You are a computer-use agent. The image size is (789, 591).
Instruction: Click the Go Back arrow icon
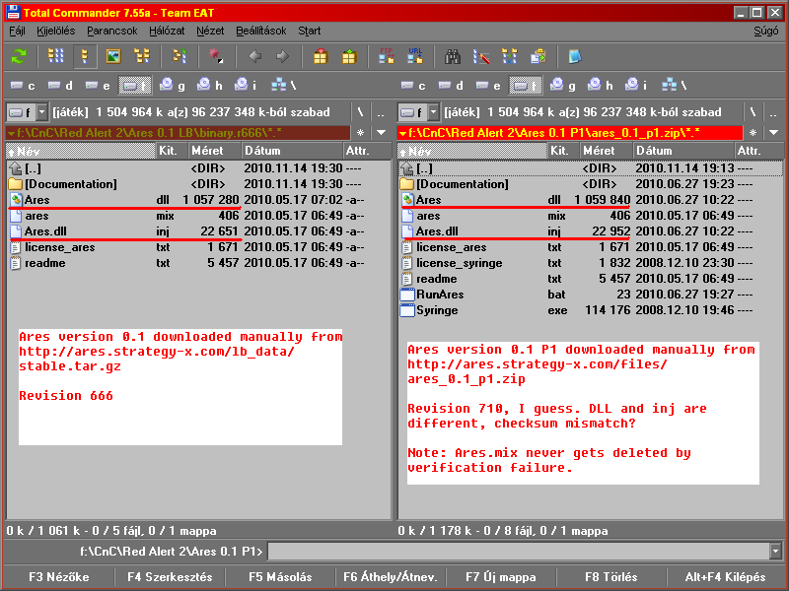coord(255,56)
